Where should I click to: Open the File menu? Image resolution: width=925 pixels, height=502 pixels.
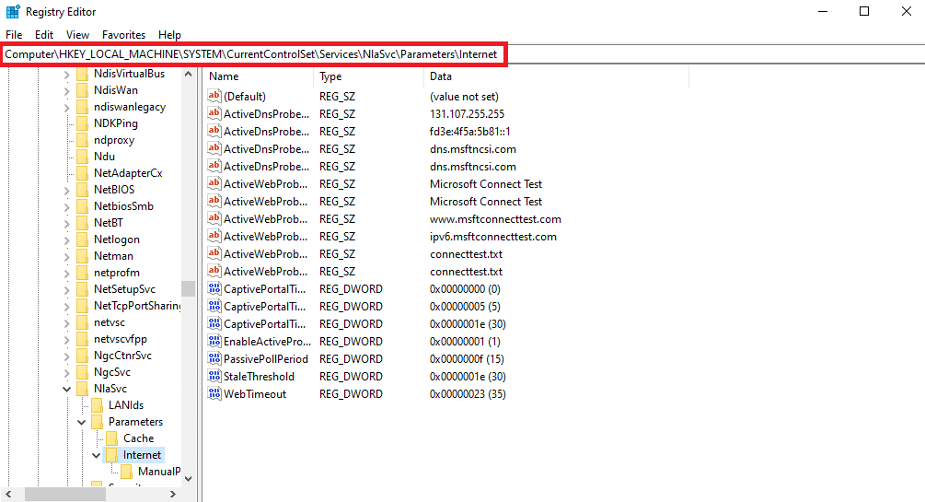coord(14,35)
